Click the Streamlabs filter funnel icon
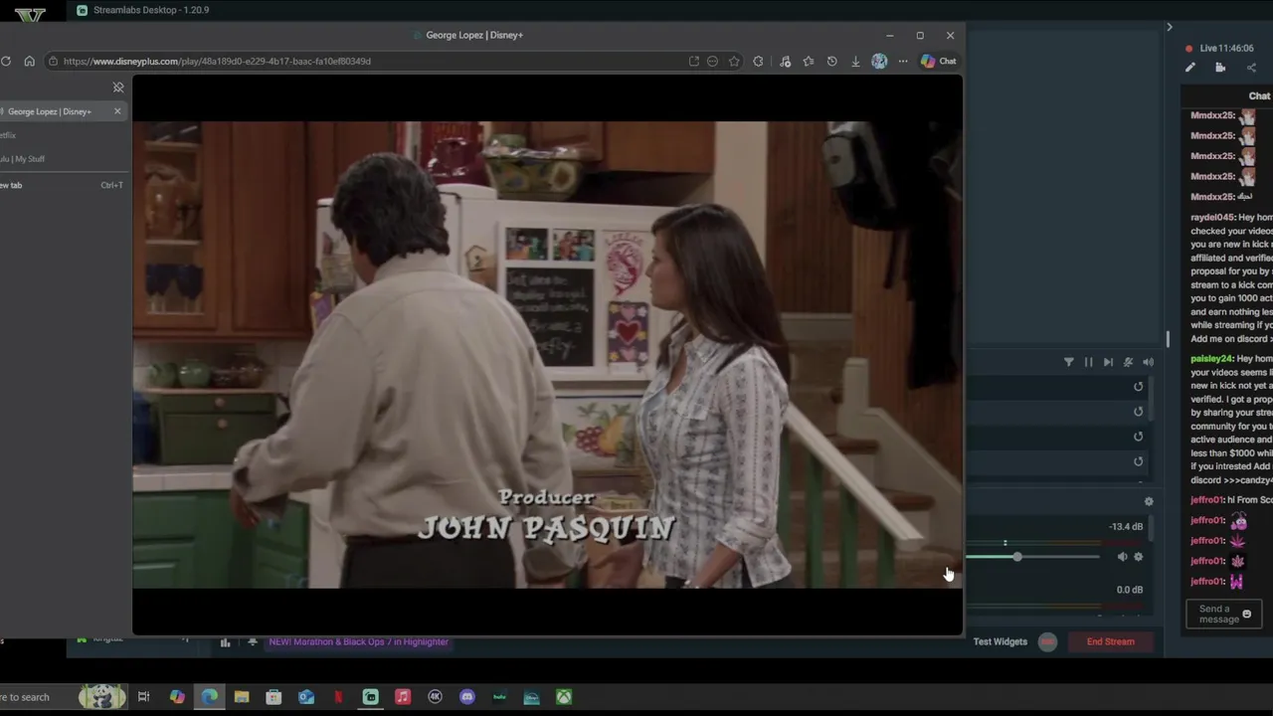Image resolution: width=1273 pixels, height=716 pixels. click(x=1069, y=363)
